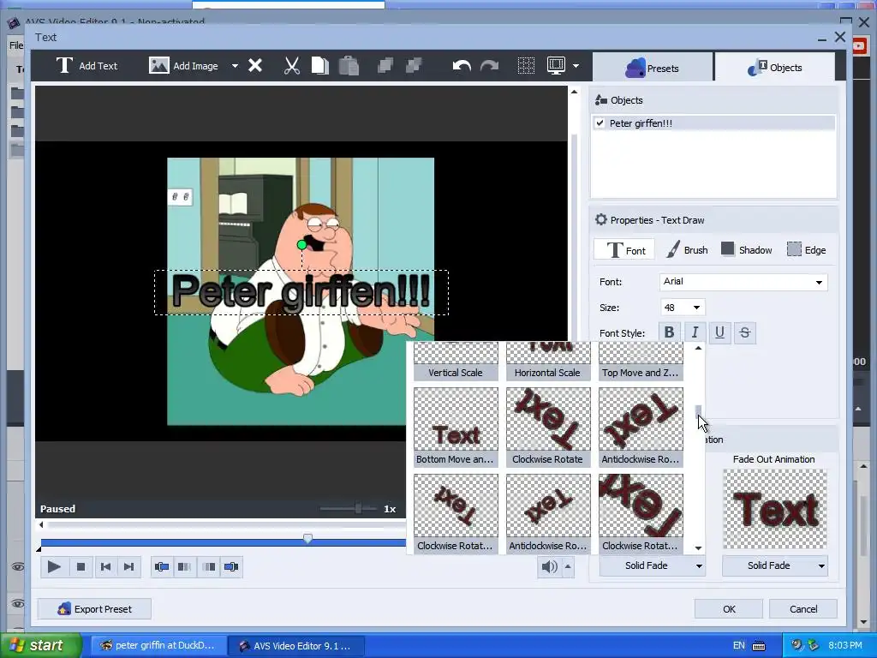Open the Windows start menu
This screenshot has height=658, width=877.
(x=39, y=645)
